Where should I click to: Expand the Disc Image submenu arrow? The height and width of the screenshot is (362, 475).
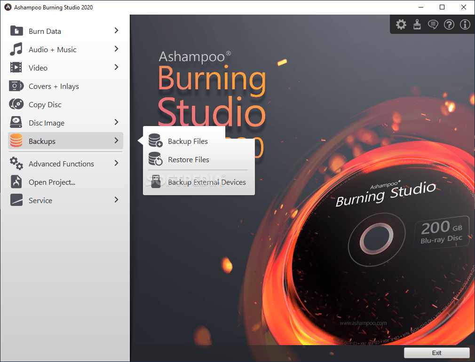click(x=116, y=122)
